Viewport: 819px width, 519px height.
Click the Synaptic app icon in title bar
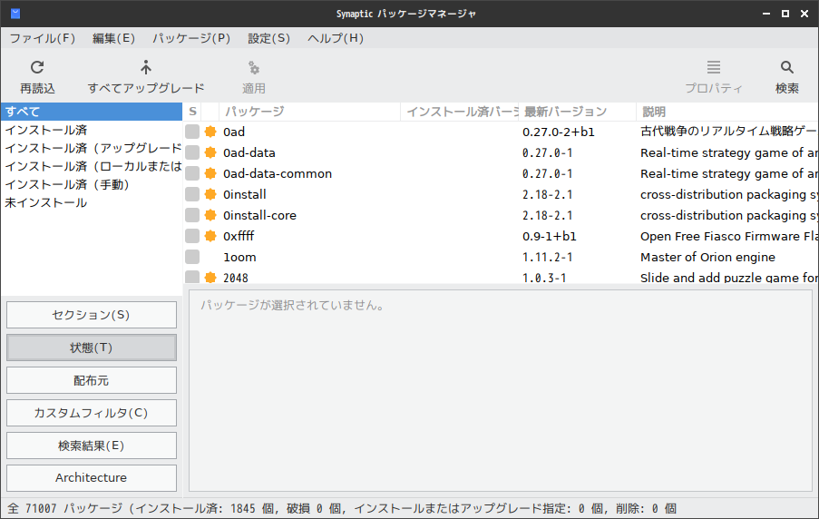pyautogui.click(x=15, y=14)
